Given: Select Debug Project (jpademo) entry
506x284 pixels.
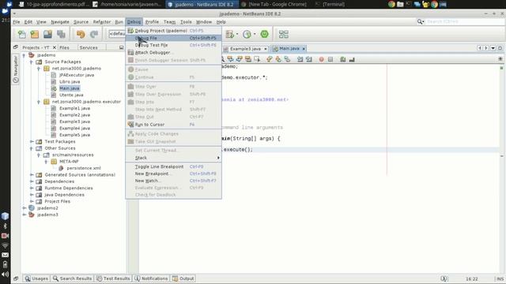Looking at the screenshot, I should coord(173,31).
